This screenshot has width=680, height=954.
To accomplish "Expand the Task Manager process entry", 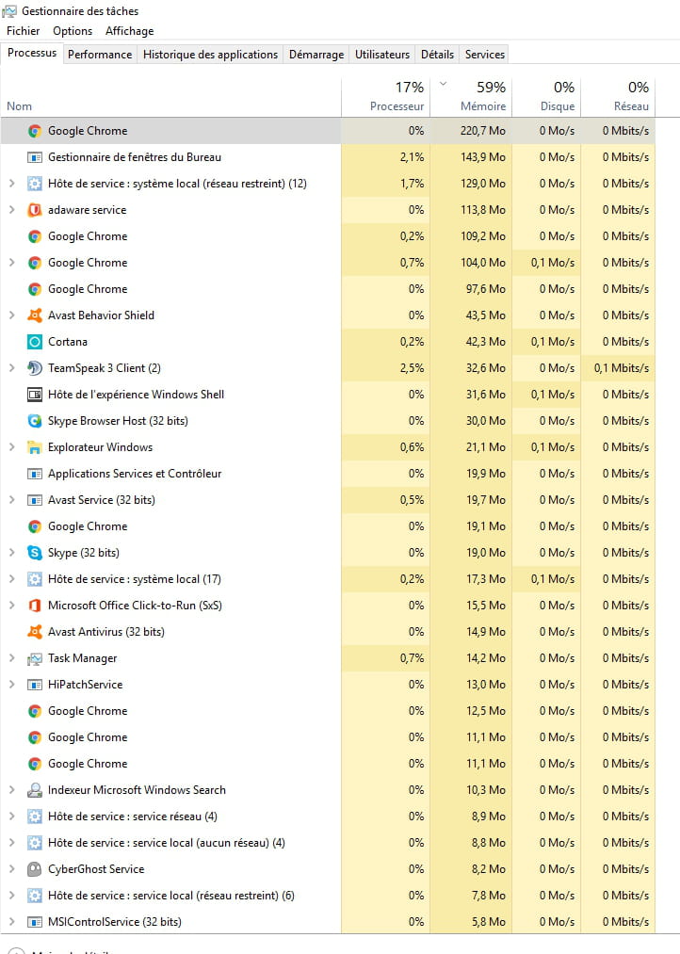I will click(11, 658).
